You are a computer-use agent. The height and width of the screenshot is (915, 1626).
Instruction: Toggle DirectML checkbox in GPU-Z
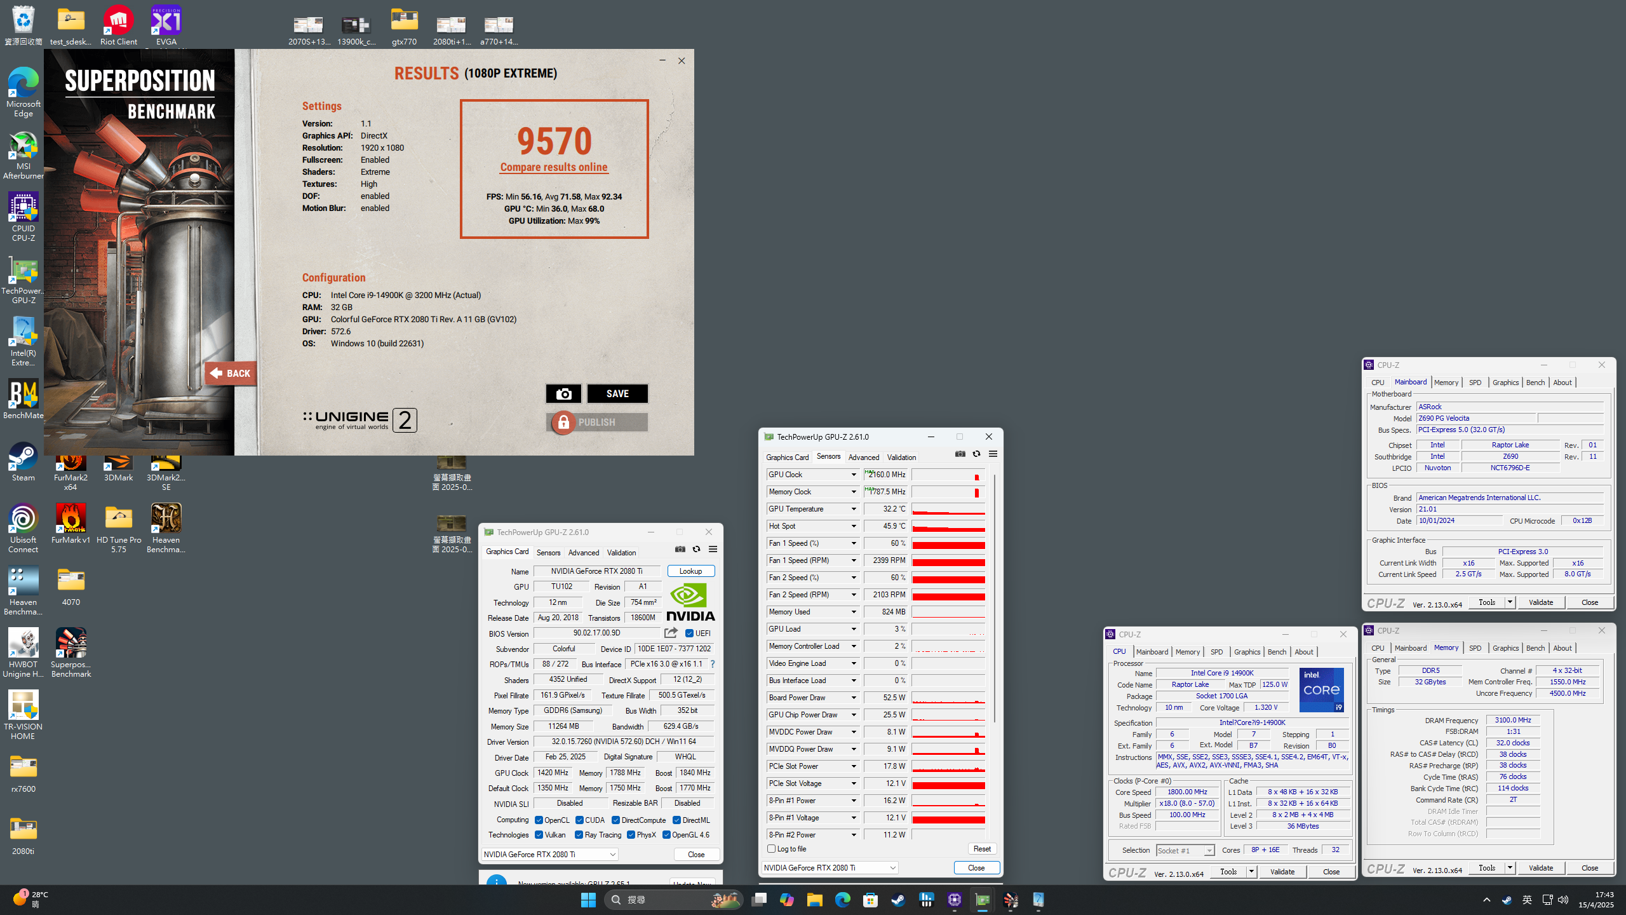click(677, 820)
